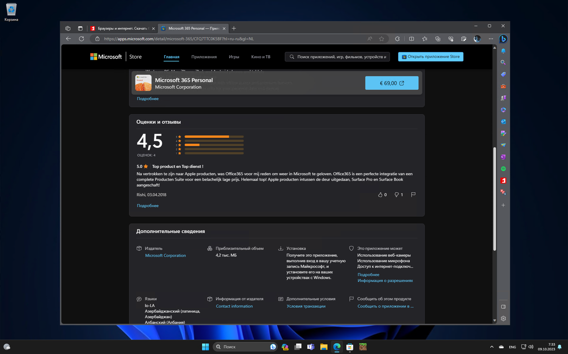Go back to the previous page
The height and width of the screenshot is (354, 568).
point(69,39)
